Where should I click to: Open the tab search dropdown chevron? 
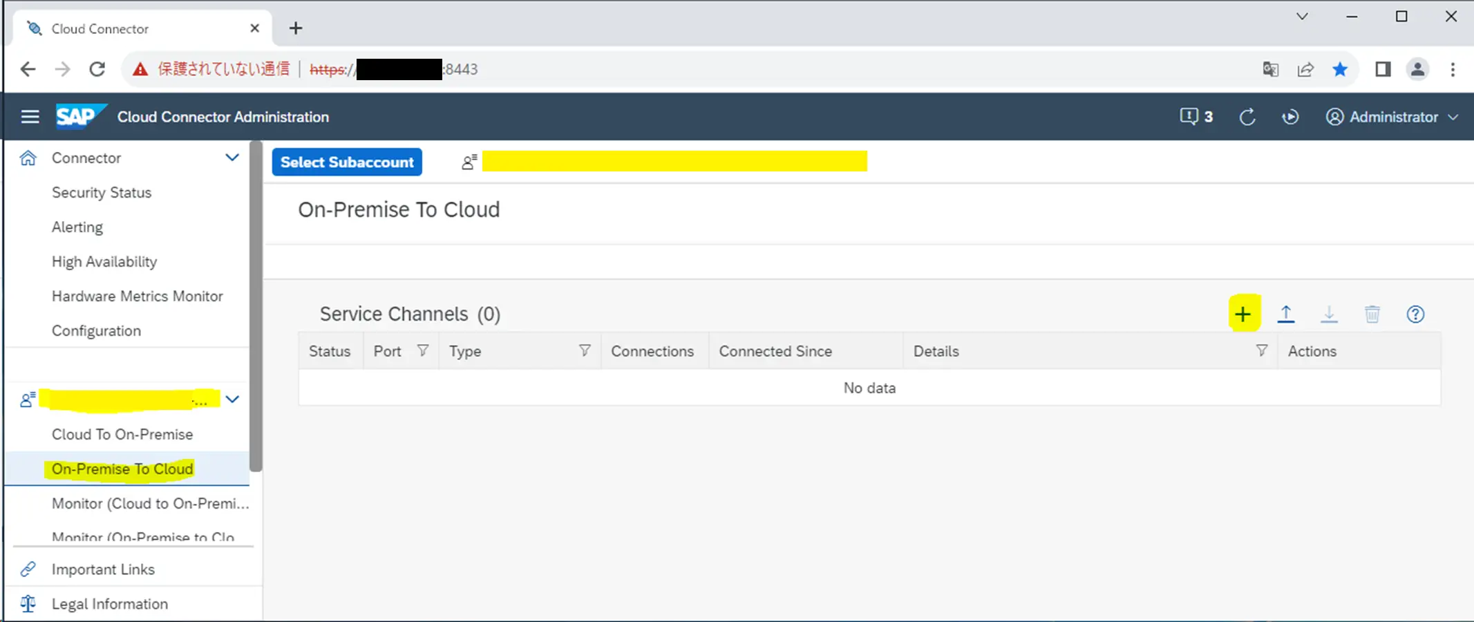coord(1302,17)
